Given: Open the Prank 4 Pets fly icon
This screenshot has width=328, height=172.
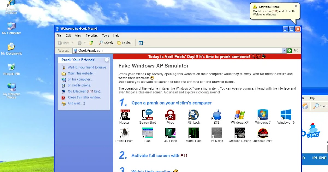Looking at the screenshot, I should [x=125, y=133].
